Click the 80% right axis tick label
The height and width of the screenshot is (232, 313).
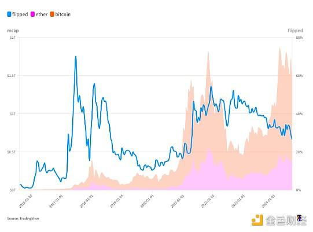pyautogui.click(x=300, y=38)
